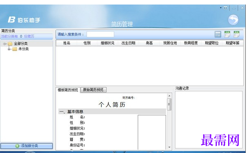Sort by 教育程度 column header

(191, 43)
